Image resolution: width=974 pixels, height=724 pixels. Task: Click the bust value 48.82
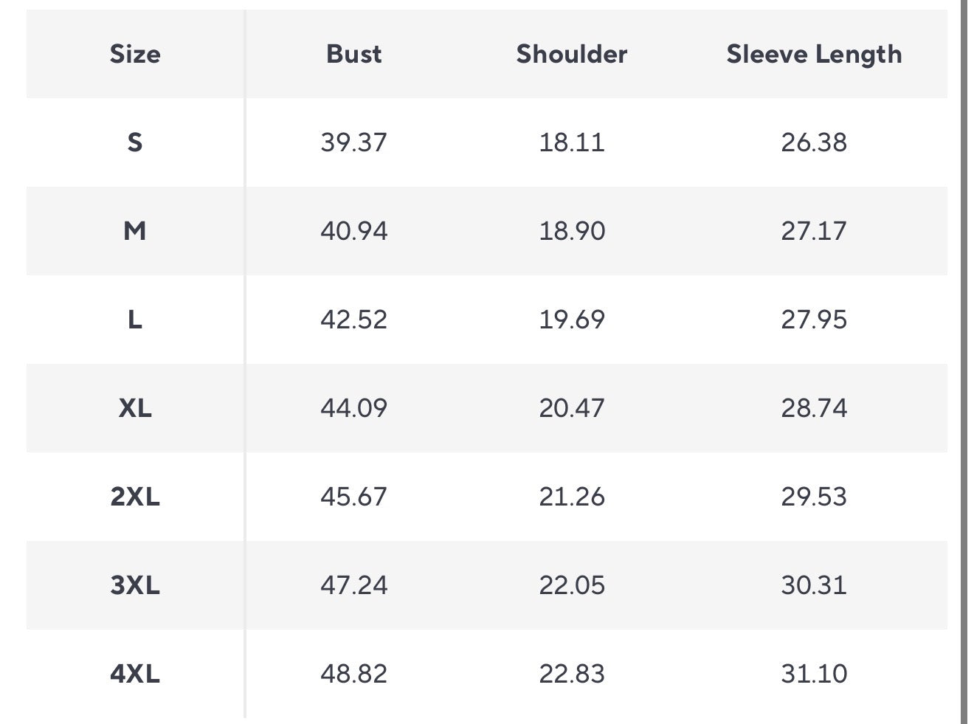coord(353,674)
